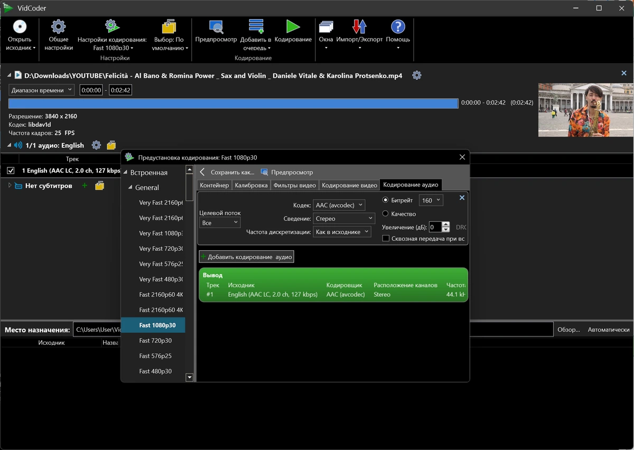Screen dimensions: 634x450
Task: Open Preview magnifier icon in toolbar
Action: pos(216,26)
